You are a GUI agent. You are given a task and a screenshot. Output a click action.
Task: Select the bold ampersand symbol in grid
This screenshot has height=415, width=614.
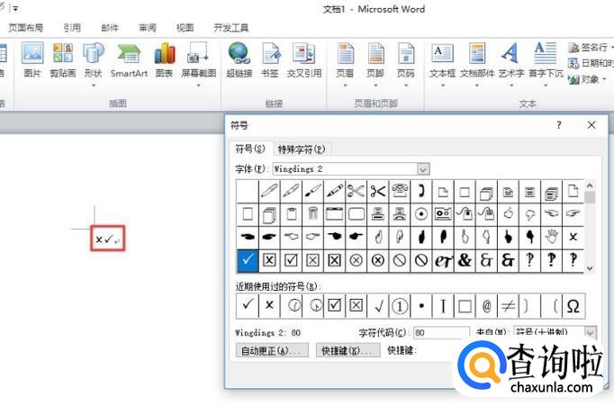tap(465, 260)
